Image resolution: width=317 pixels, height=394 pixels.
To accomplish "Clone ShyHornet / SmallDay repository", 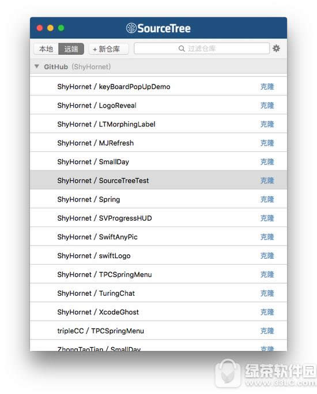I will [267, 162].
